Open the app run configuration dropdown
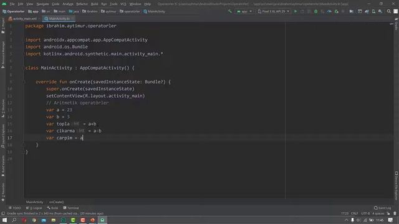Viewport: 399px width, 224px height. coord(244,11)
